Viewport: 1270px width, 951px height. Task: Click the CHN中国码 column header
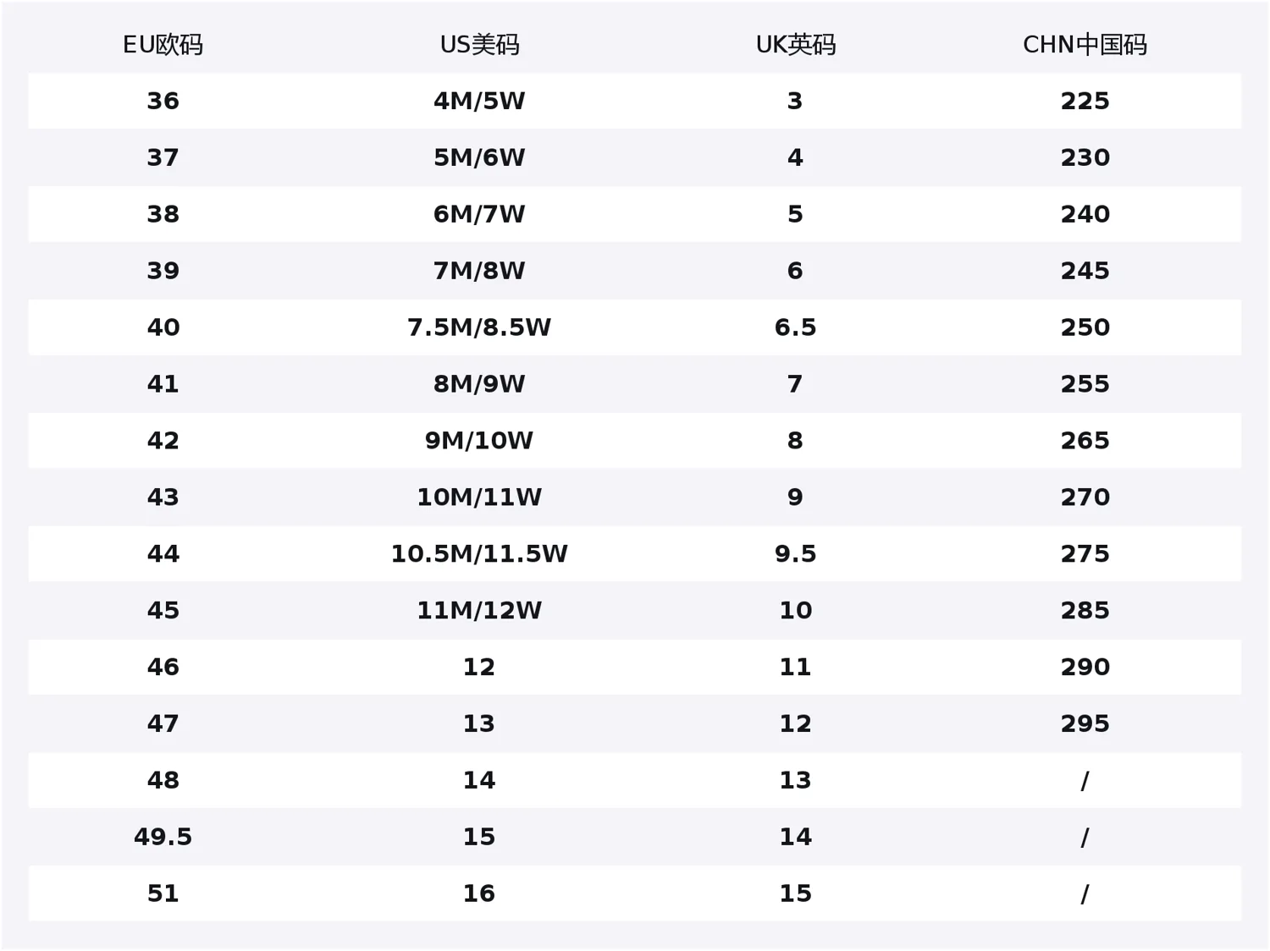point(1085,45)
